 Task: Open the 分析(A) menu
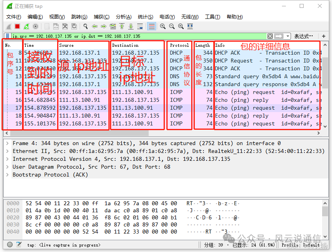click(124, 17)
